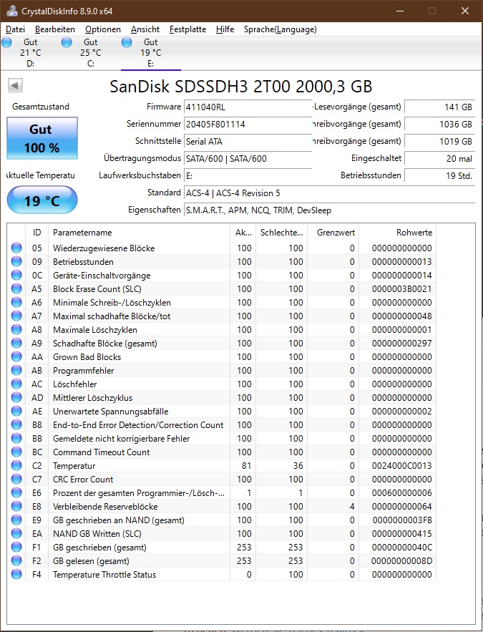Click the Rohwerte column header
The height and width of the screenshot is (632, 483).
398,233
